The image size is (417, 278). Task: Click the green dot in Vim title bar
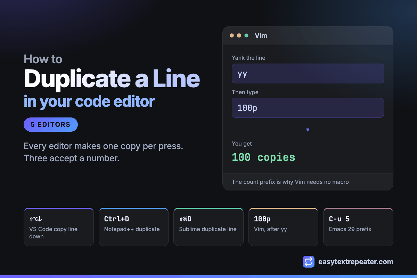tap(246, 35)
